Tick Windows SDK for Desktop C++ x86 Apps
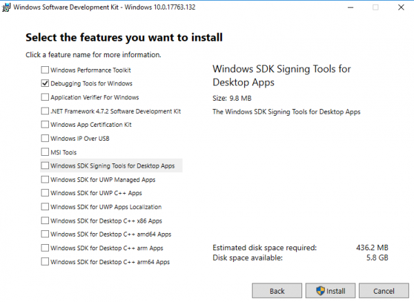Image resolution: width=414 pixels, height=302 pixels. coord(46,221)
